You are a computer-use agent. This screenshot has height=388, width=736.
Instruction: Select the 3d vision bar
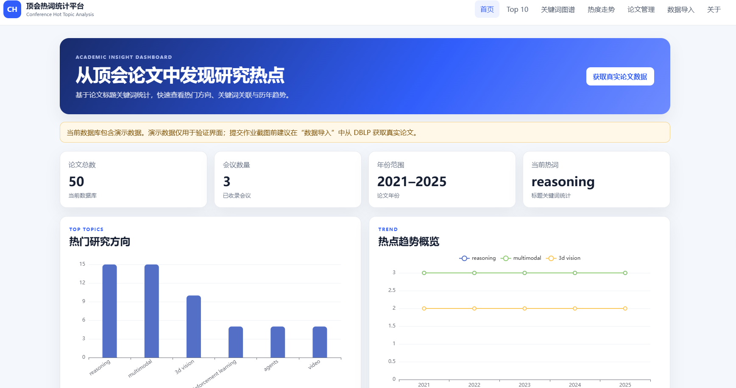pyautogui.click(x=194, y=327)
